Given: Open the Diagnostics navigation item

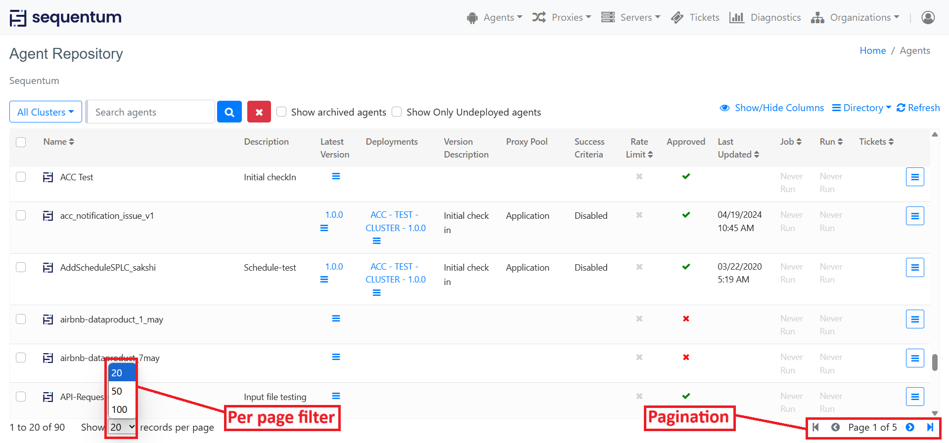Looking at the screenshot, I should pyautogui.click(x=765, y=18).
